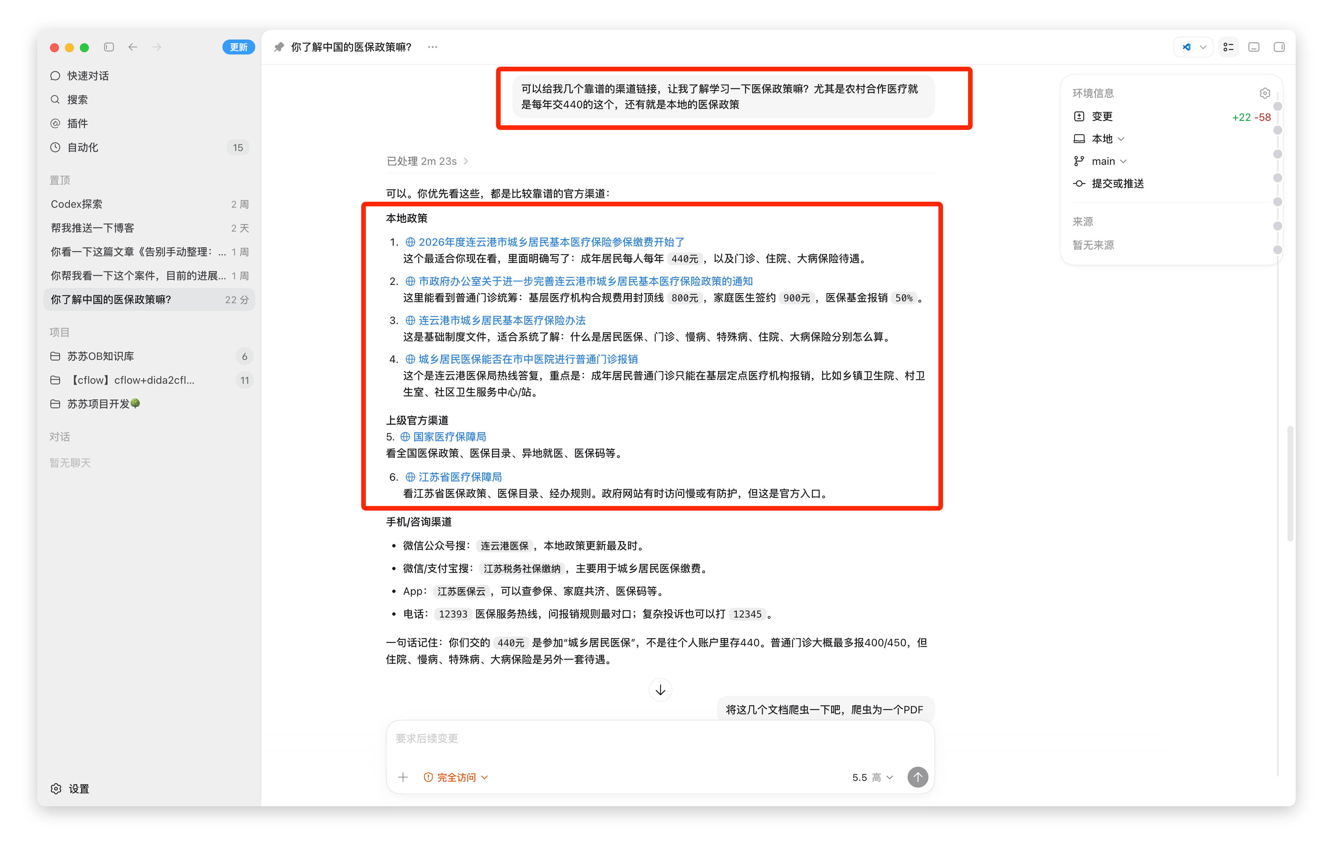Expand the 已处理 2m 23s details
Viewport: 1333px width, 851px height.
tap(427, 161)
